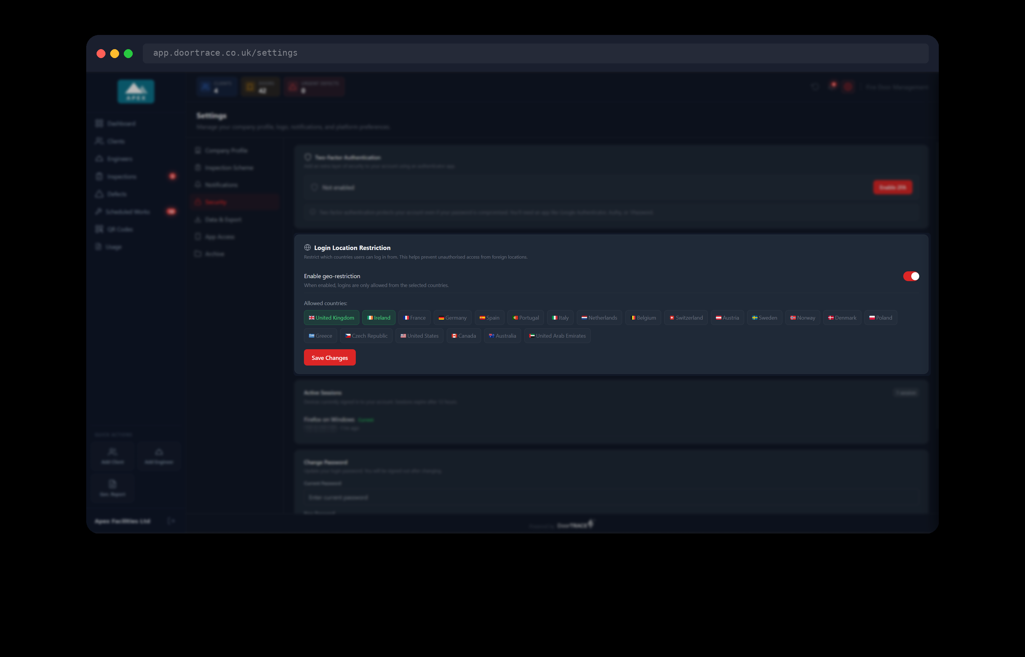Select the Canada chip
Image resolution: width=1025 pixels, height=657 pixels.
(464, 336)
